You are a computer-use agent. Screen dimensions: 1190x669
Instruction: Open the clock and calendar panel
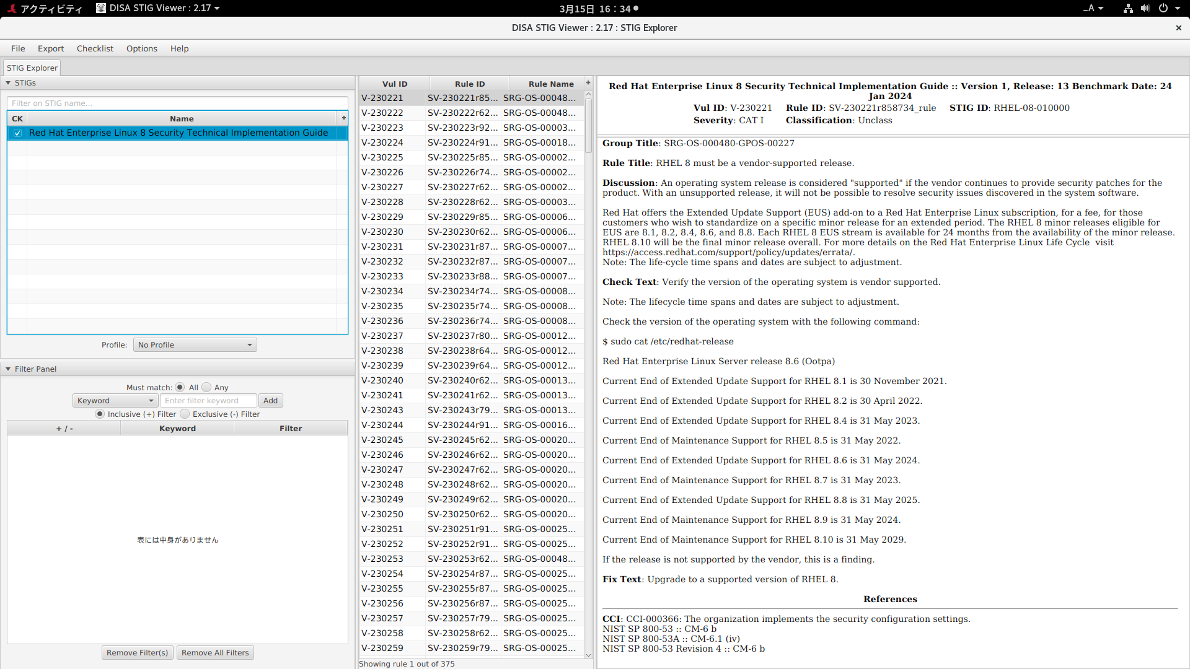(x=598, y=9)
